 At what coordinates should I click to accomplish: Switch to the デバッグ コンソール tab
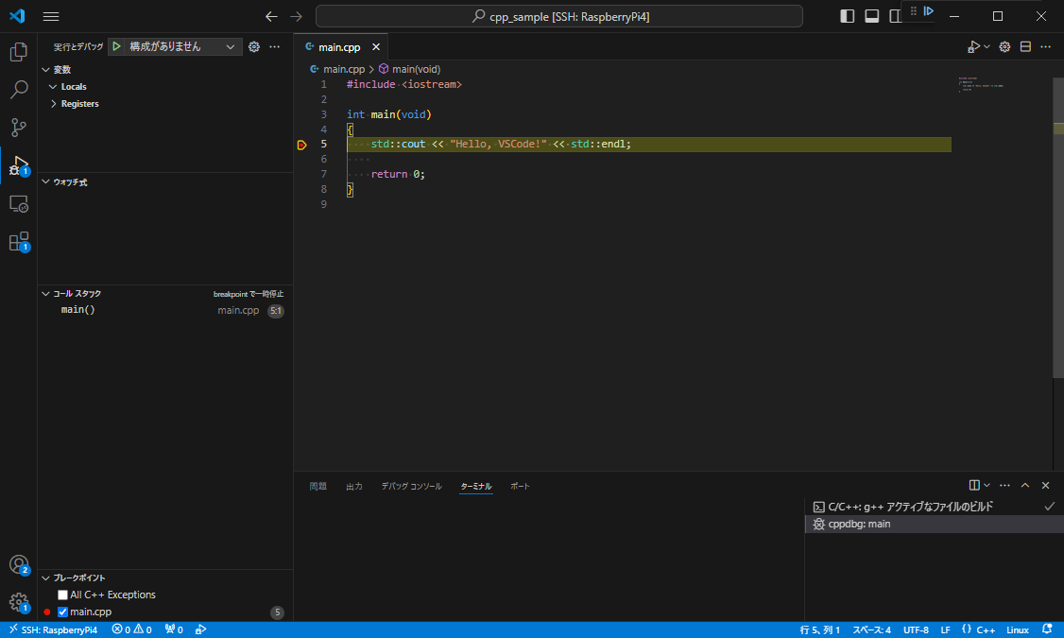[x=411, y=486]
